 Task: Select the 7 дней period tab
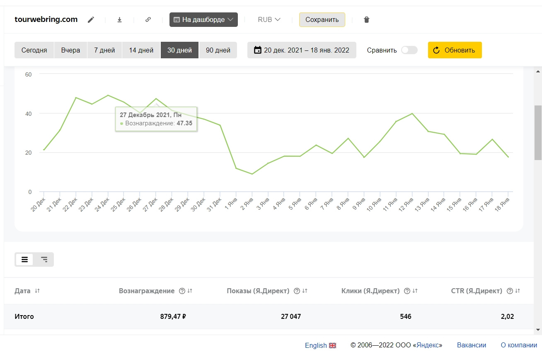[104, 50]
